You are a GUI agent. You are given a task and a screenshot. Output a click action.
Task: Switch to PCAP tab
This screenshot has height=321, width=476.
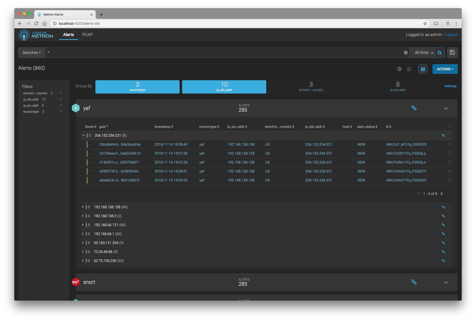click(87, 35)
